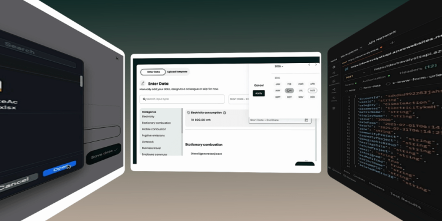Click the pencil icon beside Enter Data heading
This screenshot has width=442, height=221.
point(143,84)
